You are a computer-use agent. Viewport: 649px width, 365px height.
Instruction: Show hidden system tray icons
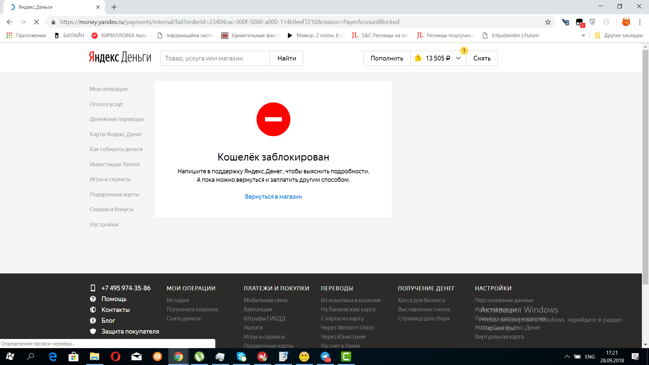coord(567,357)
